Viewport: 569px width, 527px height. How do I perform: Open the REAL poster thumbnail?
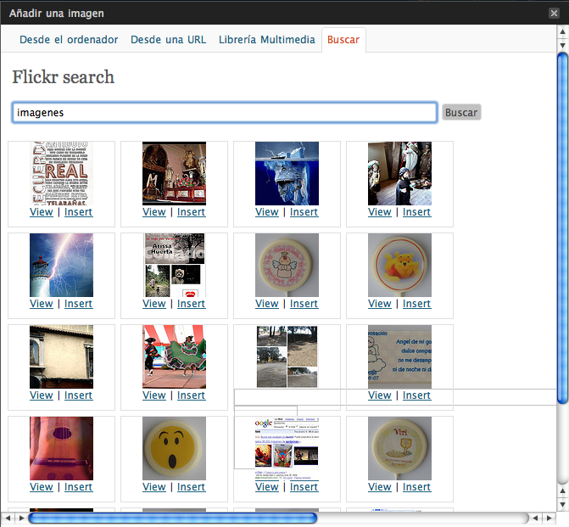coord(61,173)
